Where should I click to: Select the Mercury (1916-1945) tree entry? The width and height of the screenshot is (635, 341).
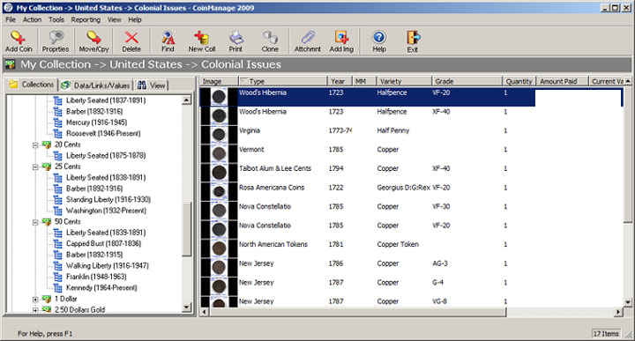(x=96, y=122)
